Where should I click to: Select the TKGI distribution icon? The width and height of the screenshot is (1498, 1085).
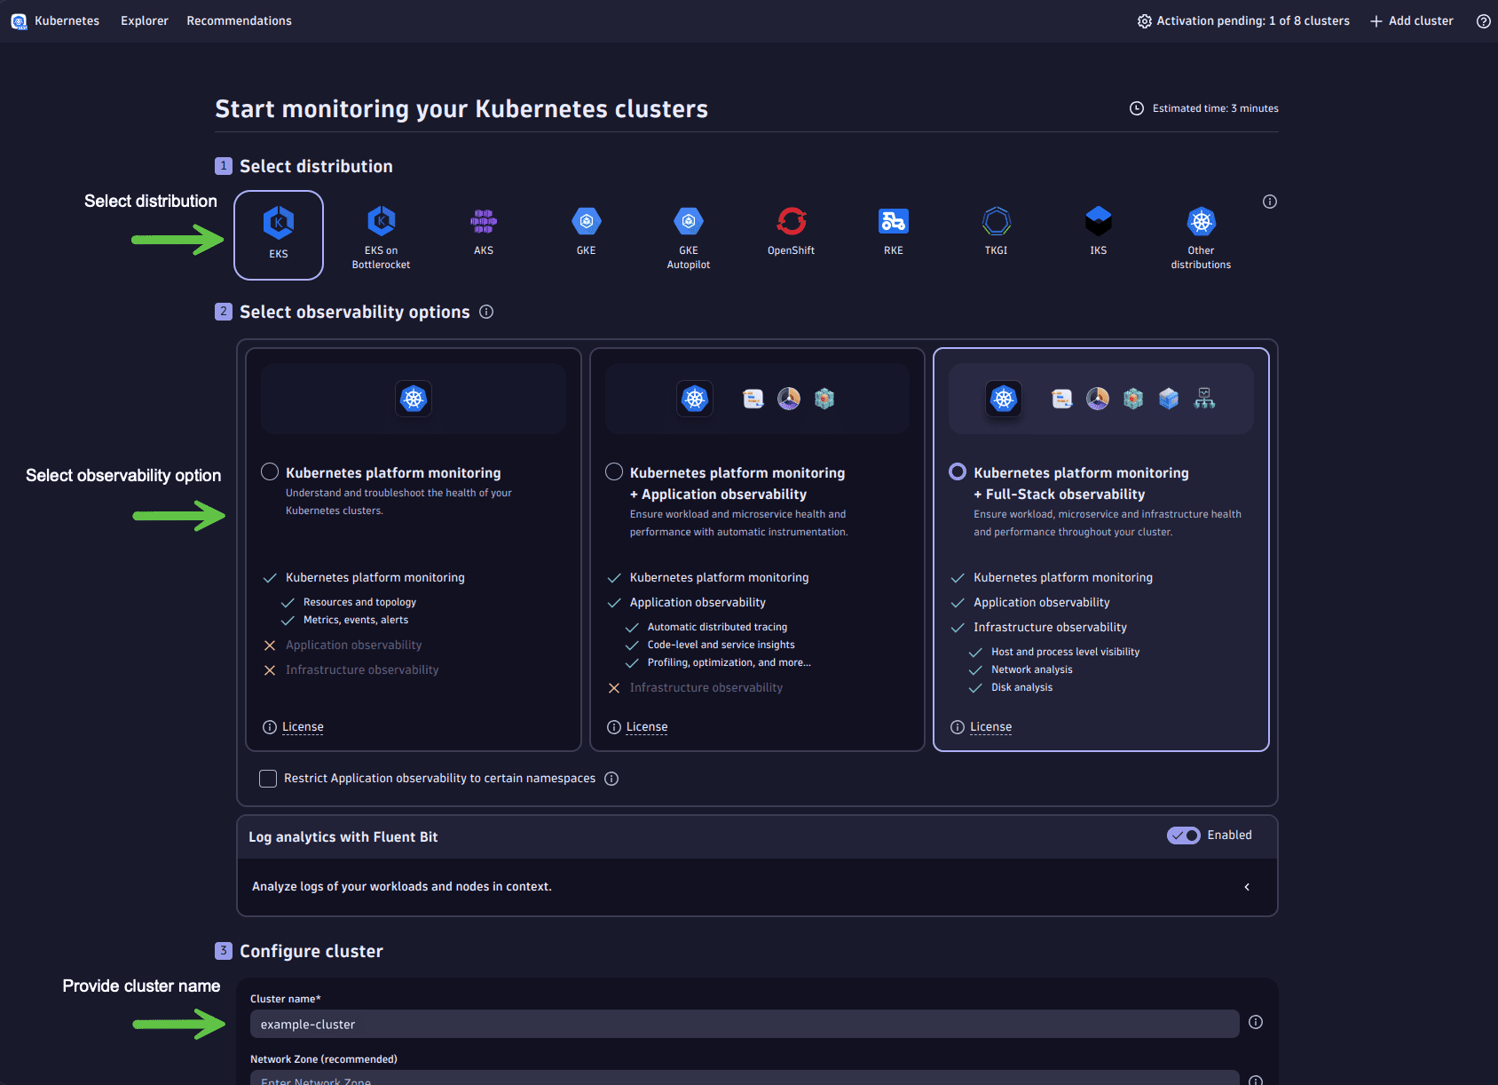point(997,221)
